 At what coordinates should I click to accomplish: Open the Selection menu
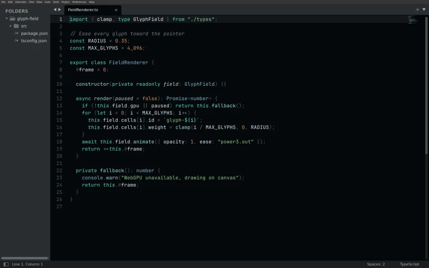point(21,2)
